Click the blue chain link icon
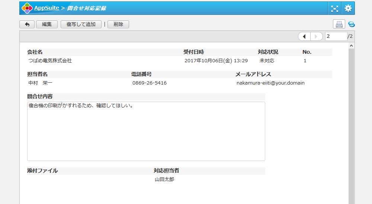Image resolution: width=372 pixels, height=204 pixels. 351,24
